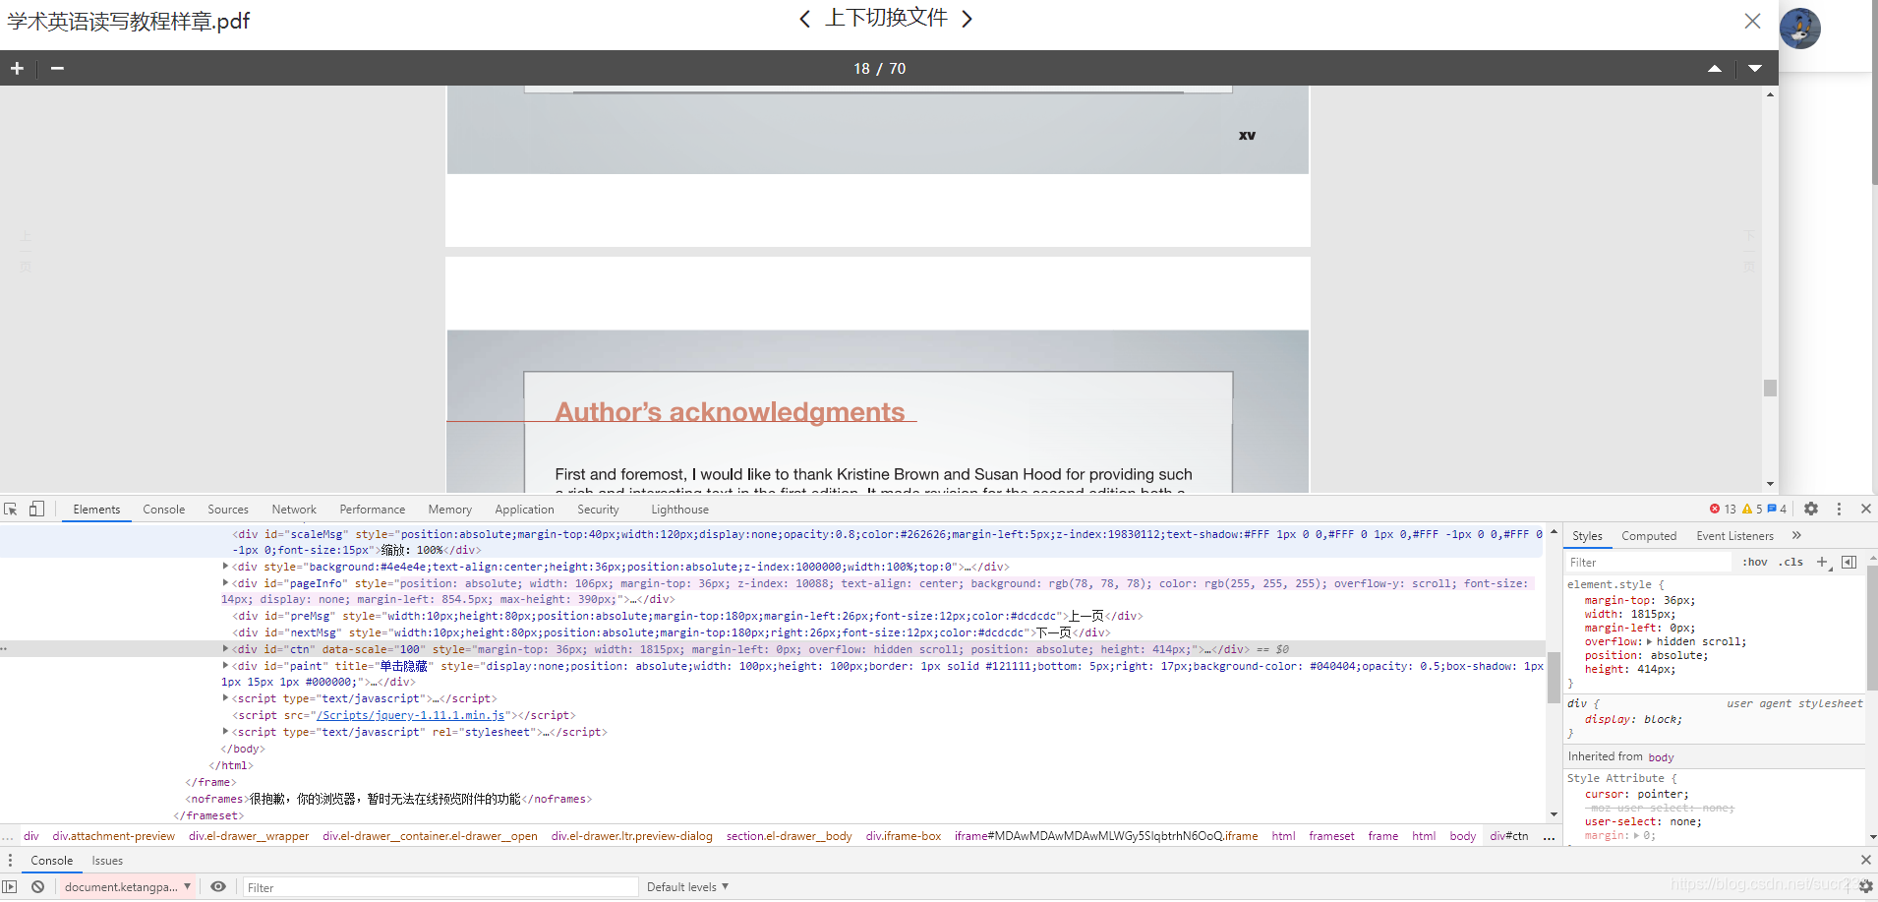Switch to Computed styles tab
The height and width of the screenshot is (902, 1878).
point(1649,535)
